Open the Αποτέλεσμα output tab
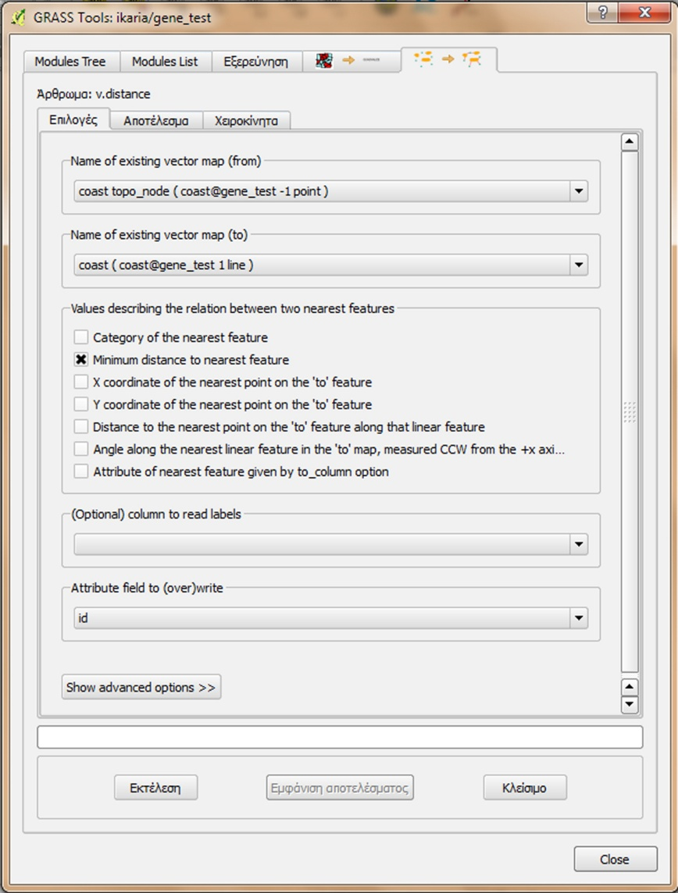678x893 pixels. coord(156,121)
